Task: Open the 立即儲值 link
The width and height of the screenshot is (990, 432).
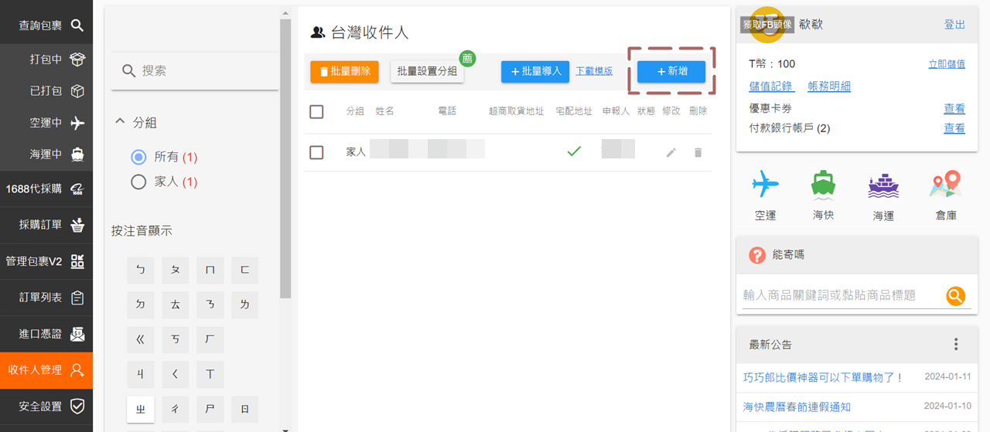Action: 947,64
